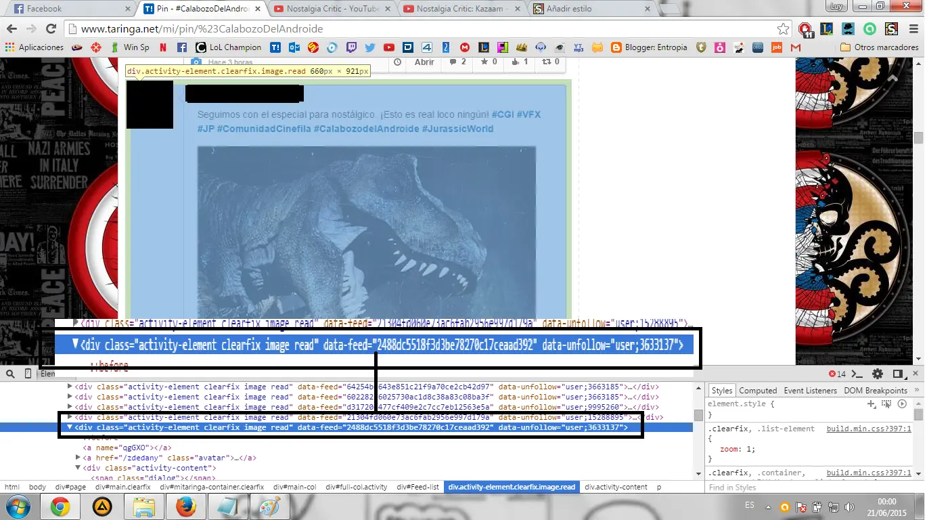Open the Blogger: Entropia bookmark
The image size is (927, 520).
(649, 47)
